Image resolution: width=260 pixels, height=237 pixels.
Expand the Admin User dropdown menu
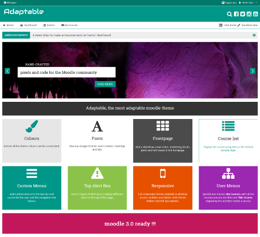248,3
